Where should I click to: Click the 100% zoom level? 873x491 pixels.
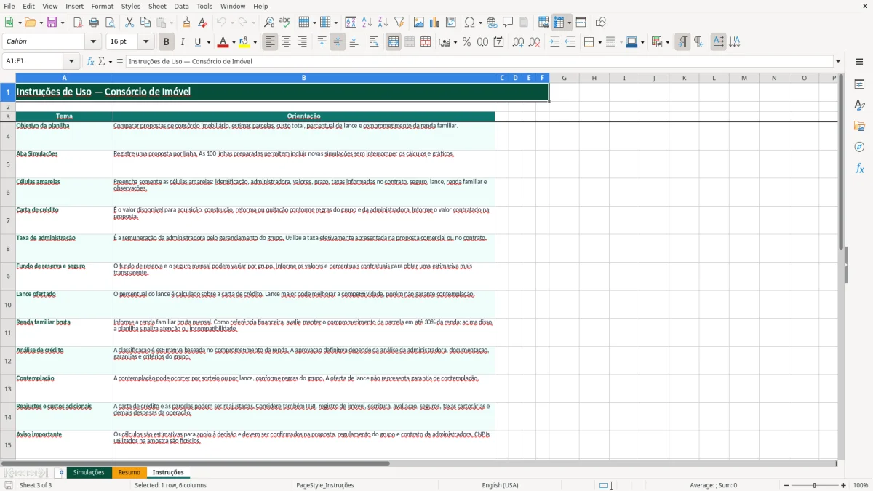coord(861,485)
